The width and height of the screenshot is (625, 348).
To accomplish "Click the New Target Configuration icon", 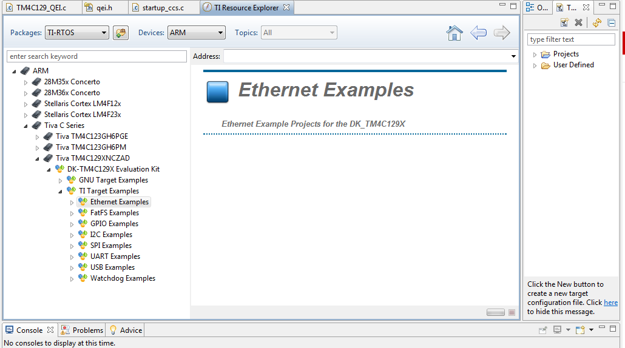I will click(x=564, y=22).
